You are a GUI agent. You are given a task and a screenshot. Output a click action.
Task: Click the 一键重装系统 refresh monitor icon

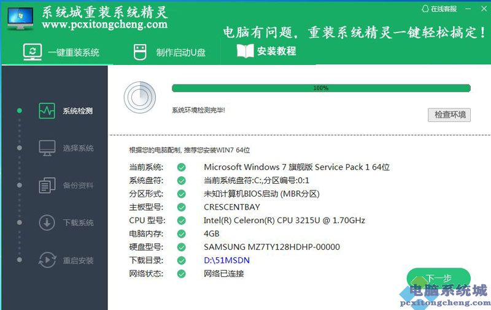tap(33, 52)
